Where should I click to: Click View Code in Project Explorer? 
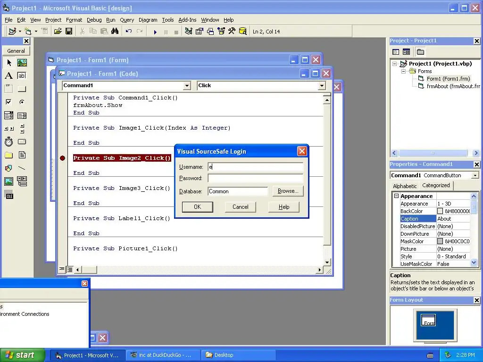[x=396, y=52]
